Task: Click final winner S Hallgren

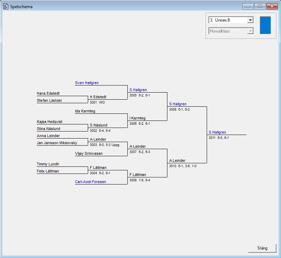Action: pyautogui.click(x=217, y=132)
